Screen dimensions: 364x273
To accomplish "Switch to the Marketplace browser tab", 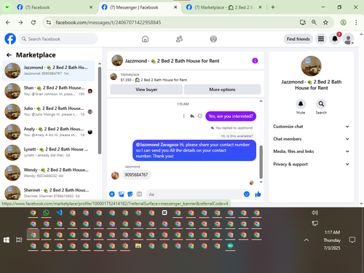I will (223, 7).
